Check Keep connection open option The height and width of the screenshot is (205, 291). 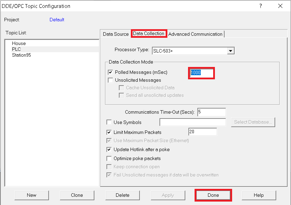coord(109,167)
